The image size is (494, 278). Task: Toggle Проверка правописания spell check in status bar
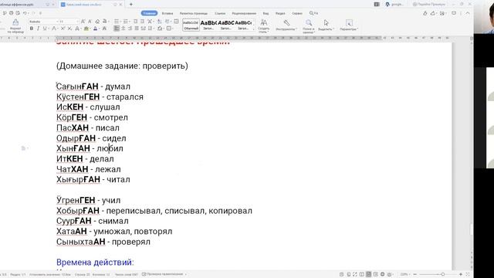[163, 274]
